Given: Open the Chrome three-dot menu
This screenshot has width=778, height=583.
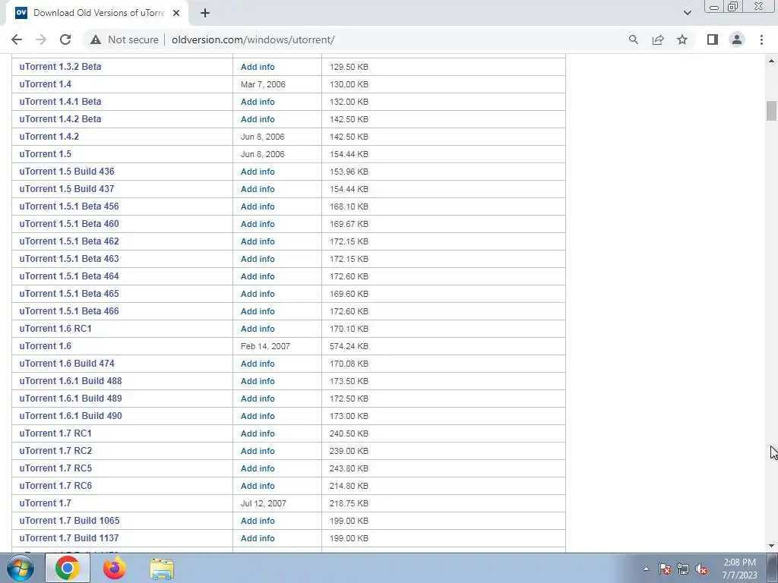Looking at the screenshot, I should (x=761, y=39).
